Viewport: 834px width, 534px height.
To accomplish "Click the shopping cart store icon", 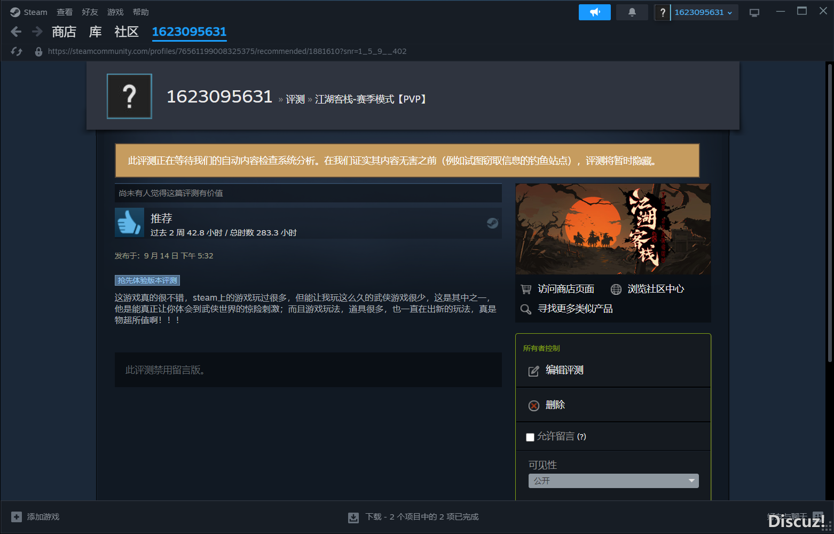I will [526, 289].
